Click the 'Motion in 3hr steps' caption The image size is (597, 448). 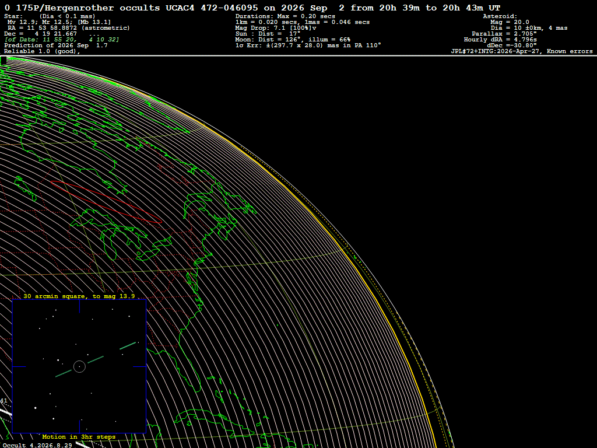79,436
